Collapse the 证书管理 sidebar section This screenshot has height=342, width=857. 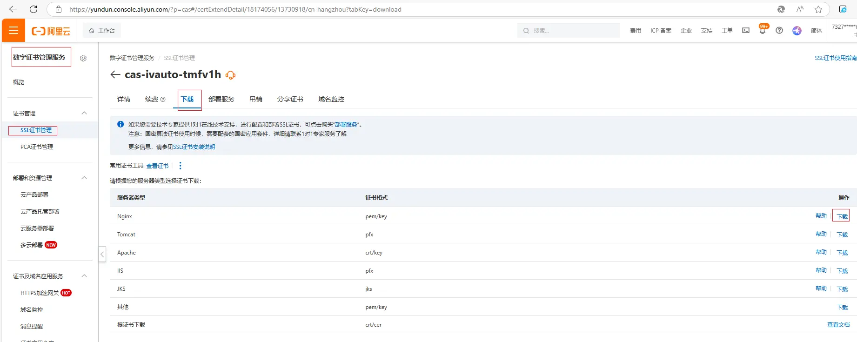tap(84, 113)
